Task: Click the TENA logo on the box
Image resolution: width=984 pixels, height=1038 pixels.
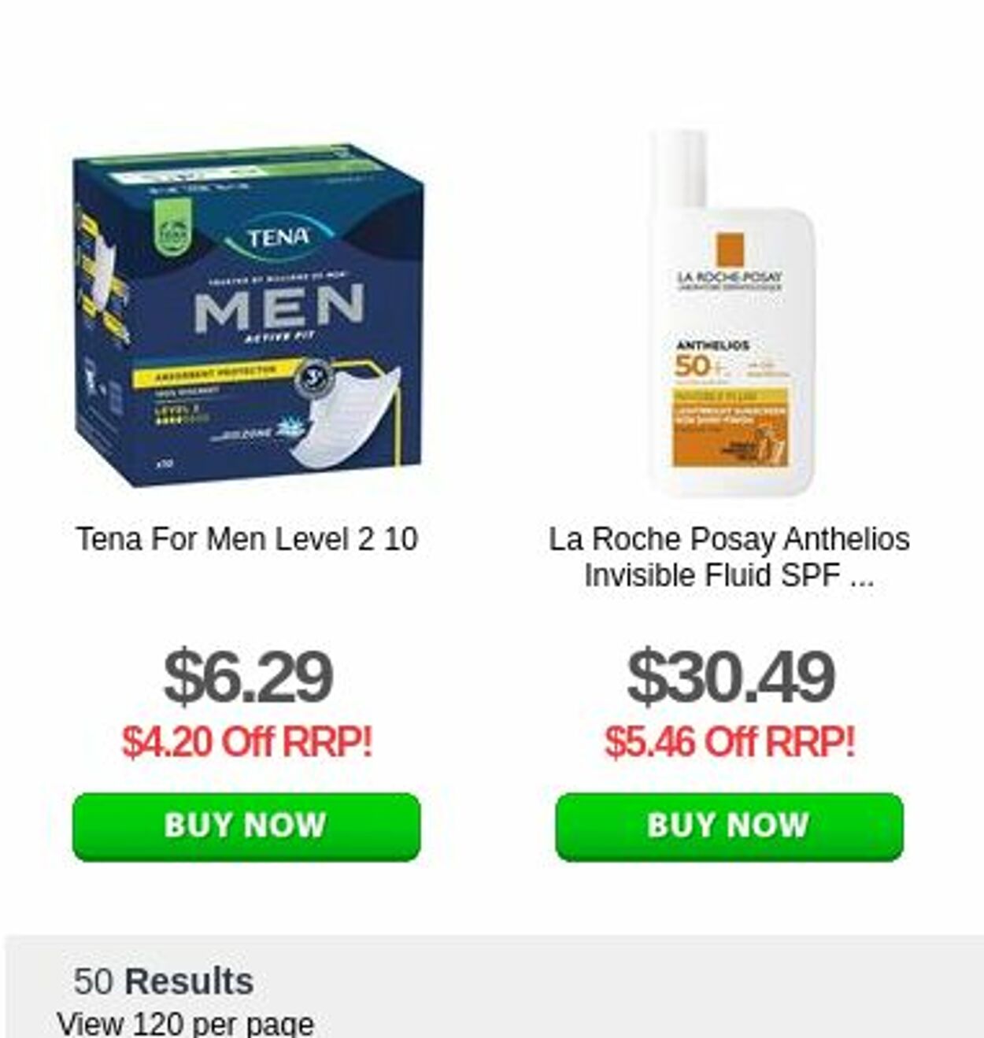Action: (277, 238)
